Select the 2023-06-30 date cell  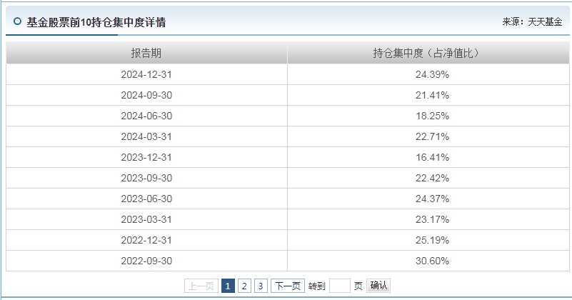coord(146,199)
